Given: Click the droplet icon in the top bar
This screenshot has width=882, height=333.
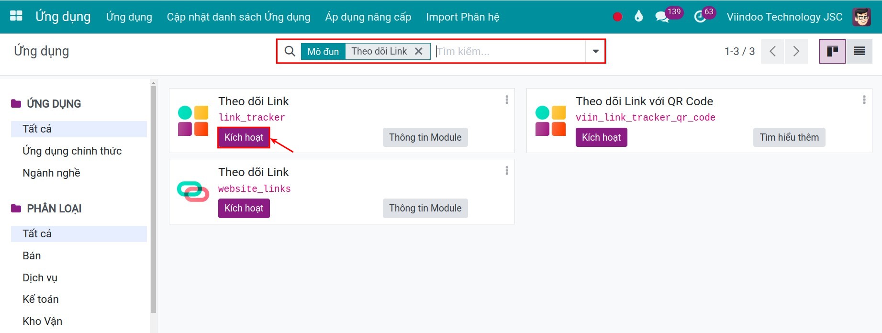Looking at the screenshot, I should pos(638,16).
